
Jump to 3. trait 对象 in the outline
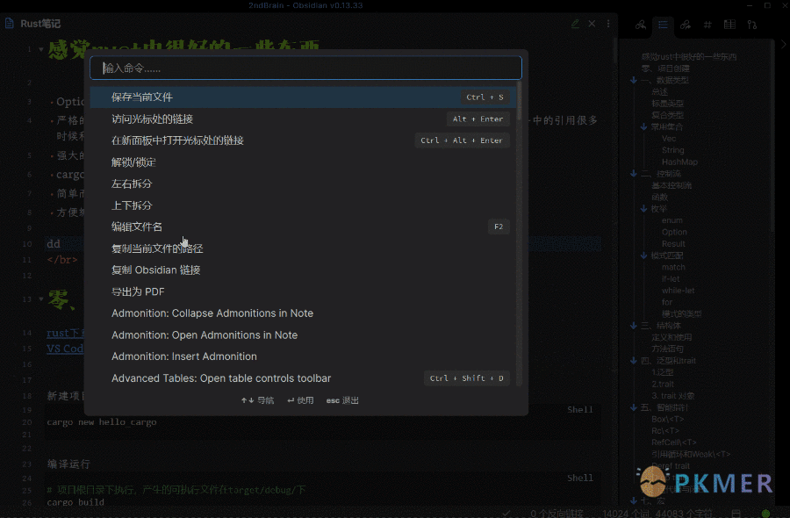tap(673, 396)
